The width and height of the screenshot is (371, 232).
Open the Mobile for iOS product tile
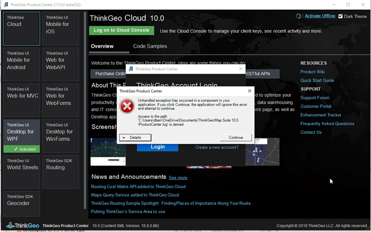click(x=61, y=28)
